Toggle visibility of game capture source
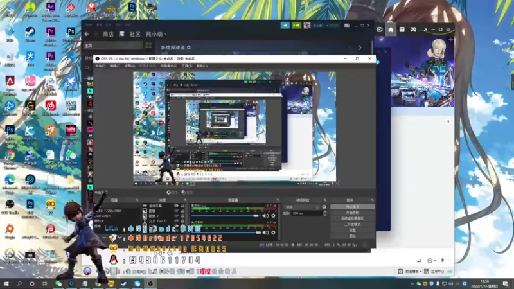Viewport: 514px width, 289px height. tap(176, 206)
